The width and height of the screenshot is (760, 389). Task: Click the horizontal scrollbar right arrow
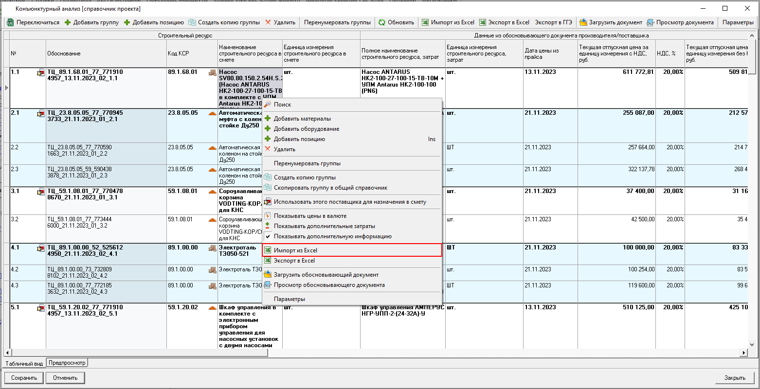click(744, 353)
